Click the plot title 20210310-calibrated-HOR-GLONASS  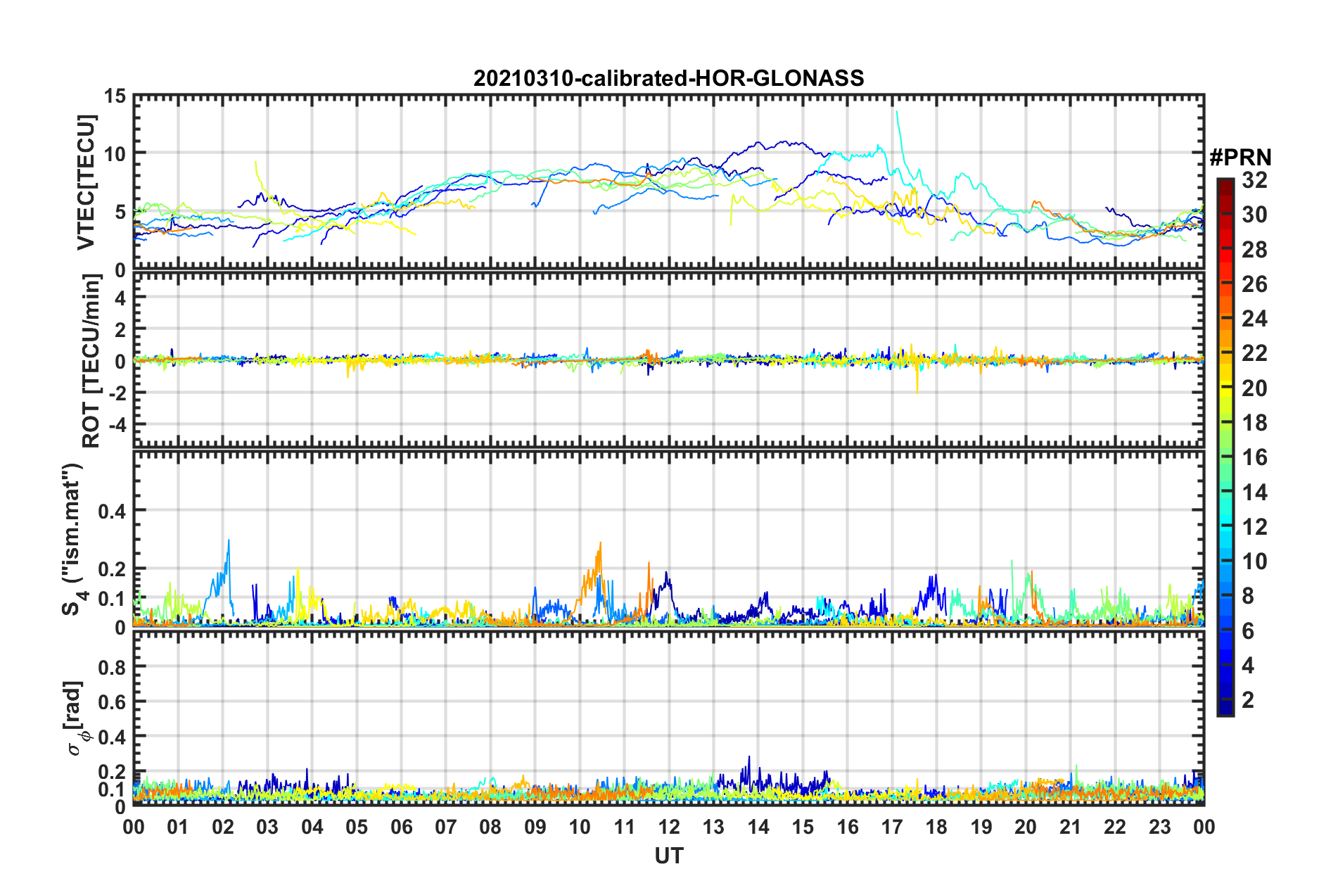point(668,78)
